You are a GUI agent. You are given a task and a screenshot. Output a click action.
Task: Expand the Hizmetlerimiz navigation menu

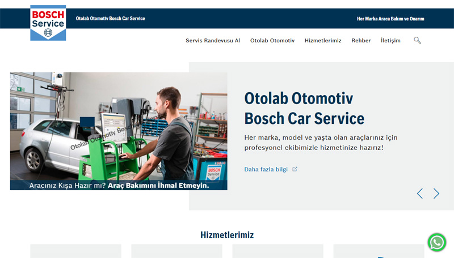323,41
